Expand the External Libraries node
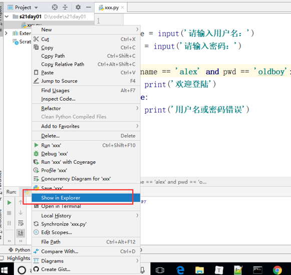 [x=7, y=34]
